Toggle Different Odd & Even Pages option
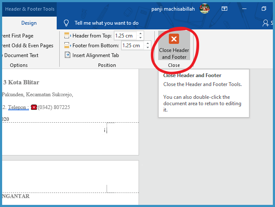 pyautogui.click(x=28, y=46)
